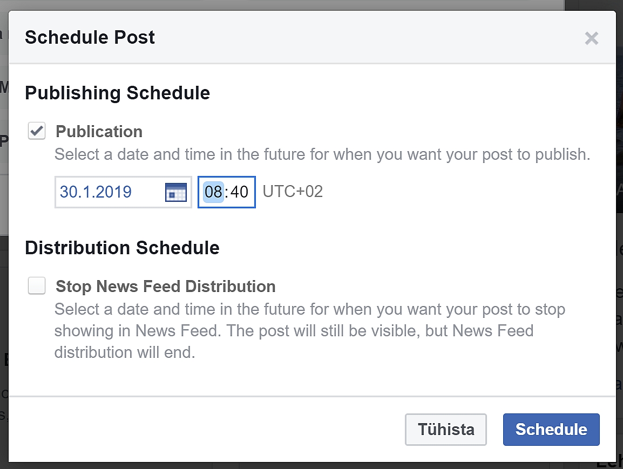This screenshot has height=469, width=623.
Task: Click the UTC+02 timezone label
Action: tap(293, 192)
